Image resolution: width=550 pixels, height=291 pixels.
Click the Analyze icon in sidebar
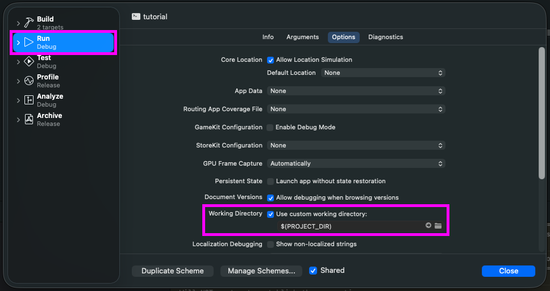[29, 100]
